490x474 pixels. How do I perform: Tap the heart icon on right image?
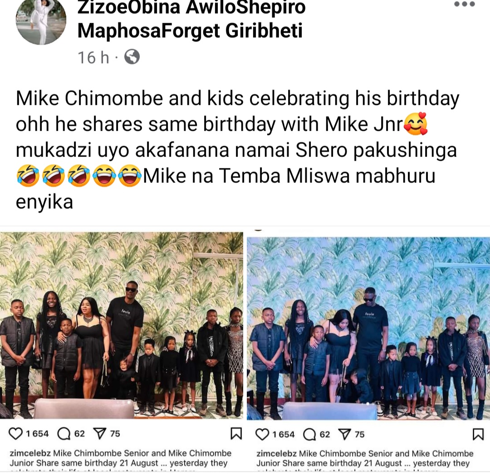point(262,435)
